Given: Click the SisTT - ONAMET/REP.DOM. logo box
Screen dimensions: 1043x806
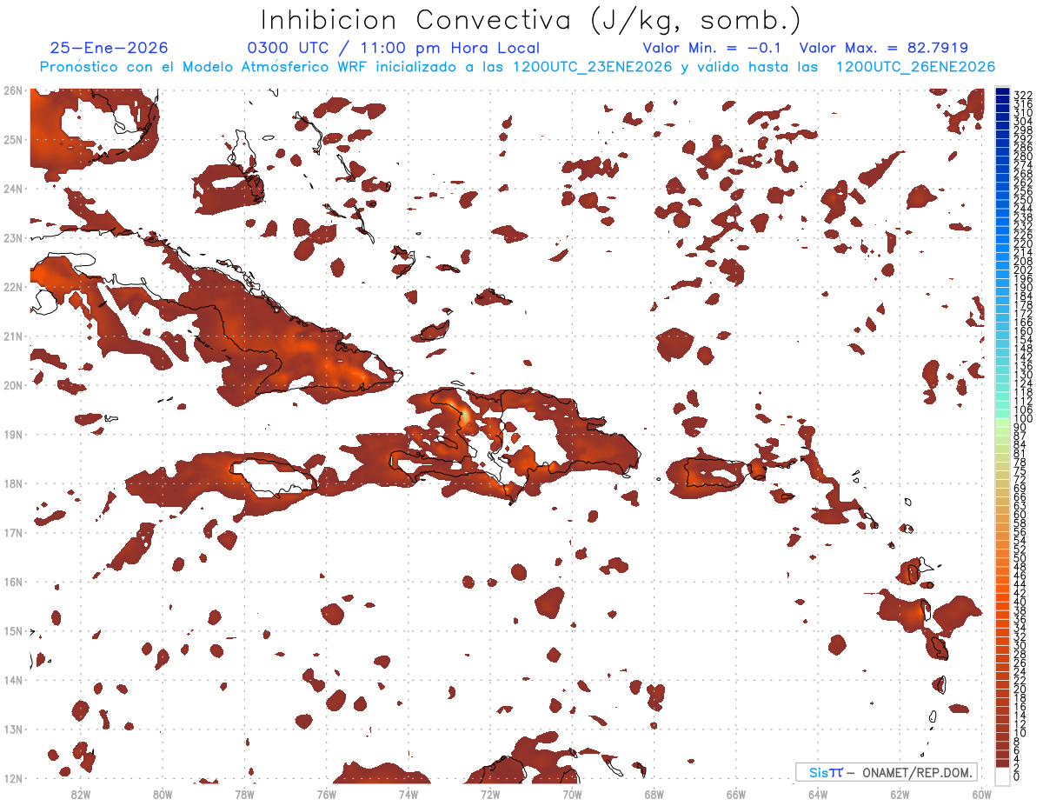Looking at the screenshot, I should pos(887,772).
